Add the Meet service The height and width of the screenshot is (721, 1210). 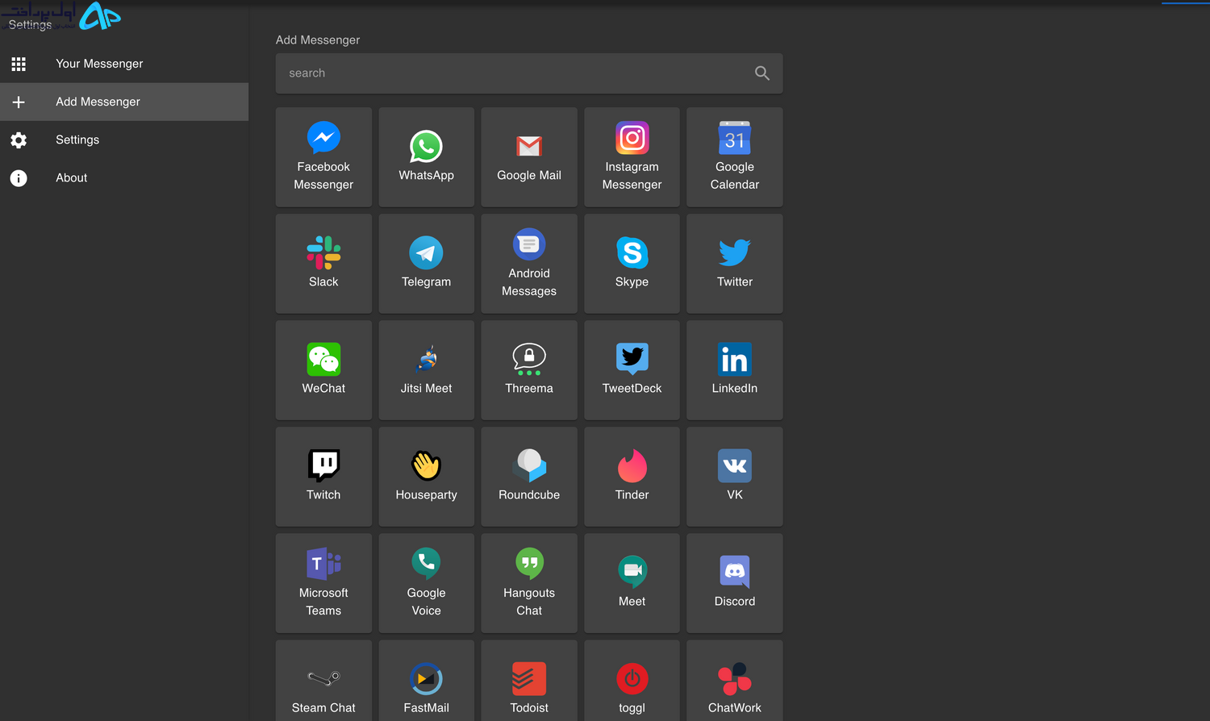point(632,583)
